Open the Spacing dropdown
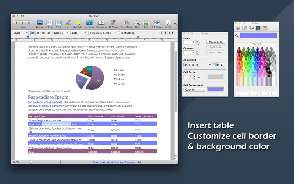This screenshot has width=294, height=184. coord(61,33)
